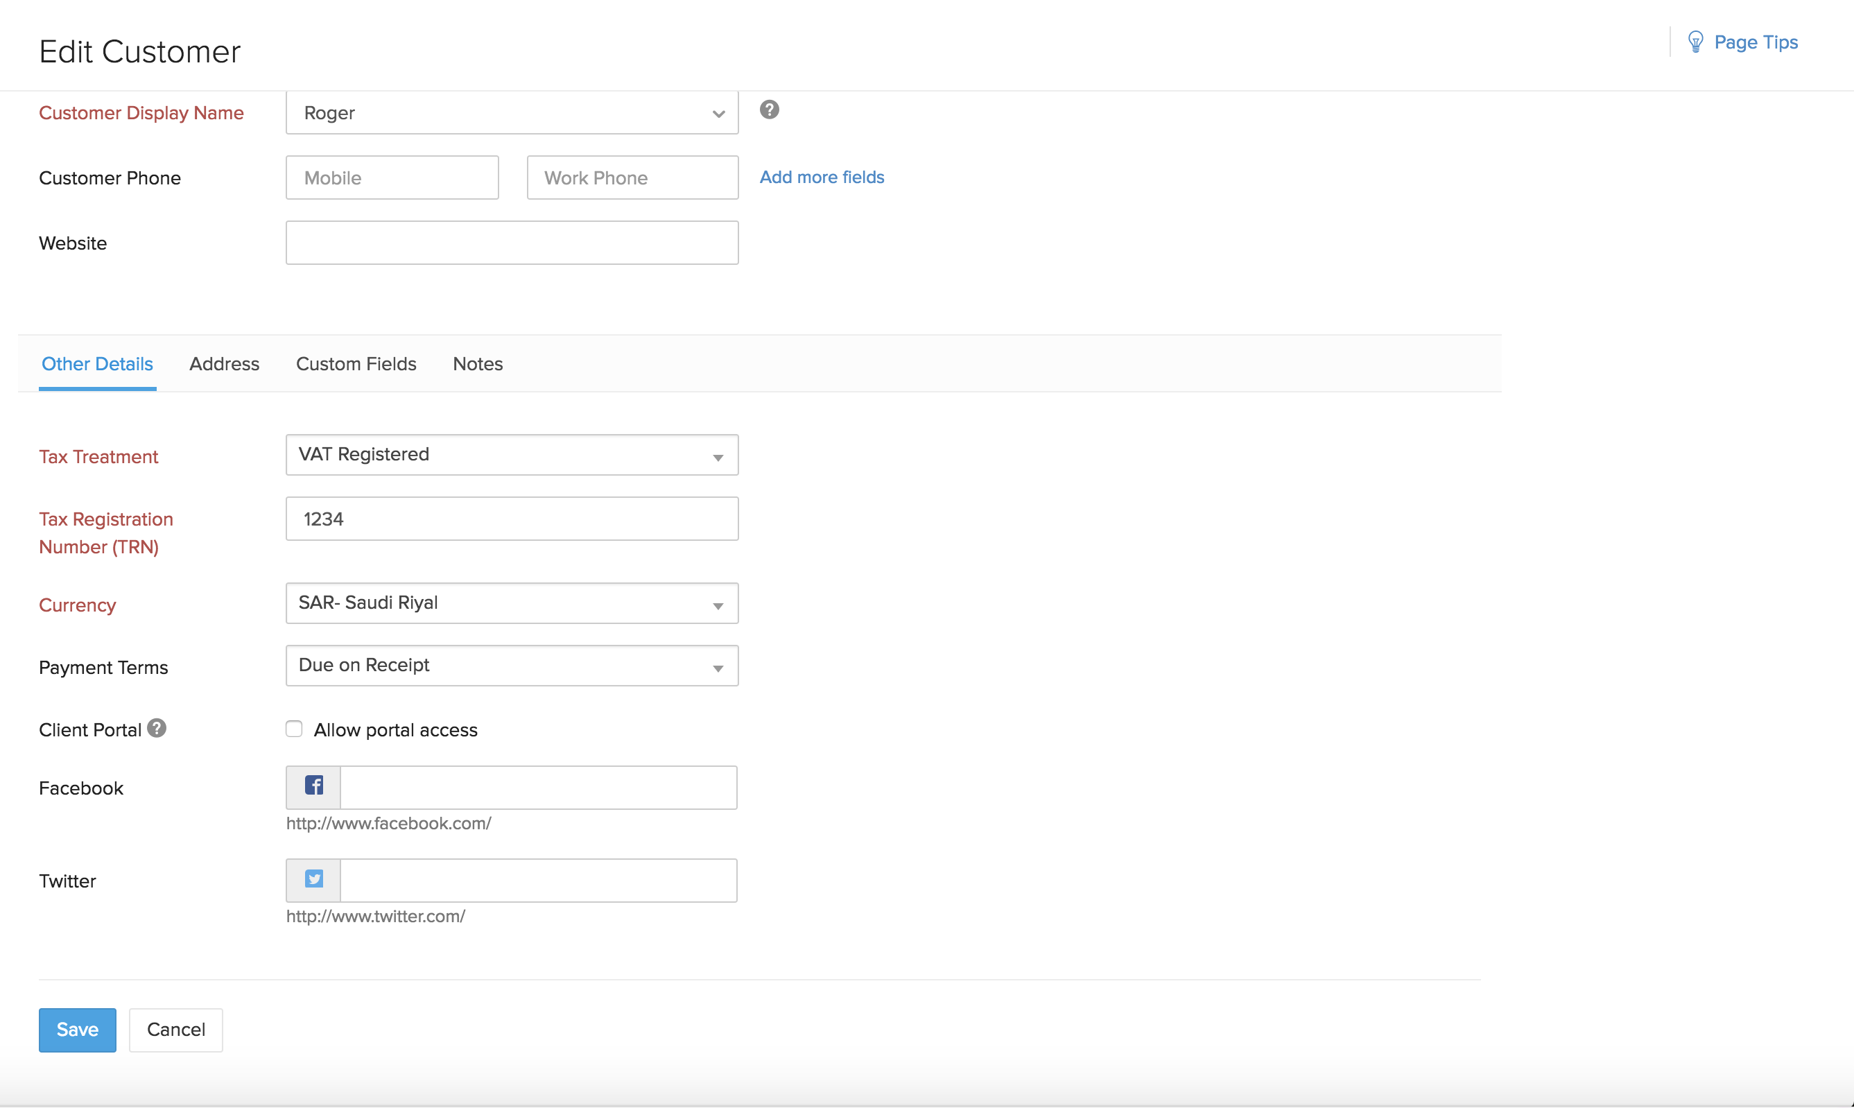The height and width of the screenshot is (1108, 1854).
Task: Open the Custom Fields tab
Action: 356,363
